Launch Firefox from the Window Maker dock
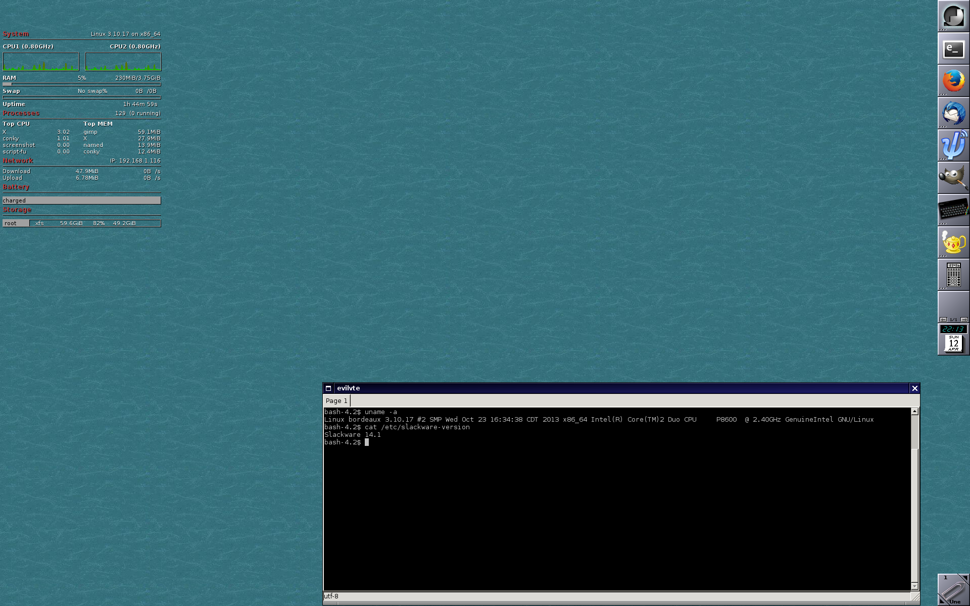This screenshot has height=606, width=970. (953, 81)
